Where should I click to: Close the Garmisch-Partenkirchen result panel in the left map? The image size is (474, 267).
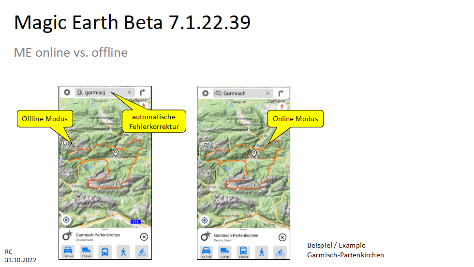click(x=144, y=236)
